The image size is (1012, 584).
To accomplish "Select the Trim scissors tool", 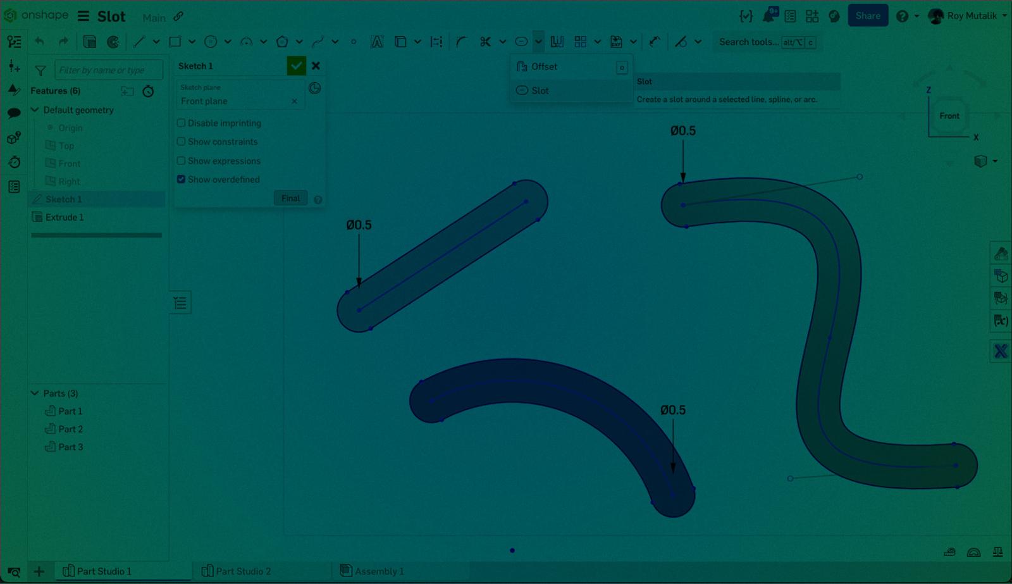I will click(485, 42).
